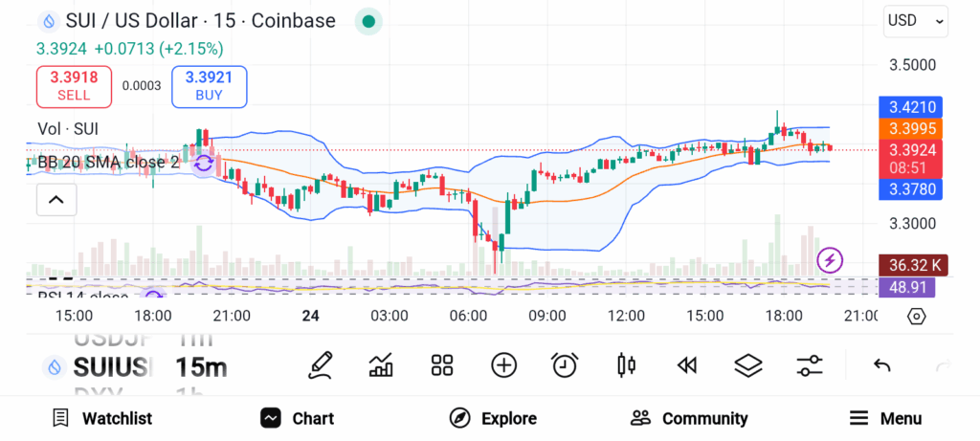Start bar replay with rewind icon
The image size is (980, 441).
[686, 364]
